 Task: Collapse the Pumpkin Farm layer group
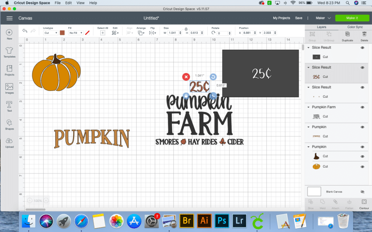[x=309, y=107]
